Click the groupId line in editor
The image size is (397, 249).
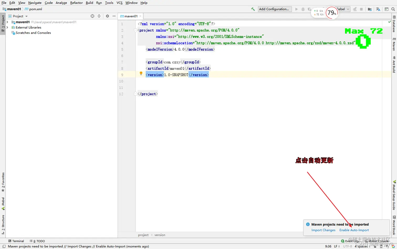coord(173,62)
